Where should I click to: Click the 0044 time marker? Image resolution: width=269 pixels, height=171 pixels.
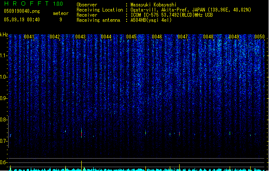[x=106, y=37]
